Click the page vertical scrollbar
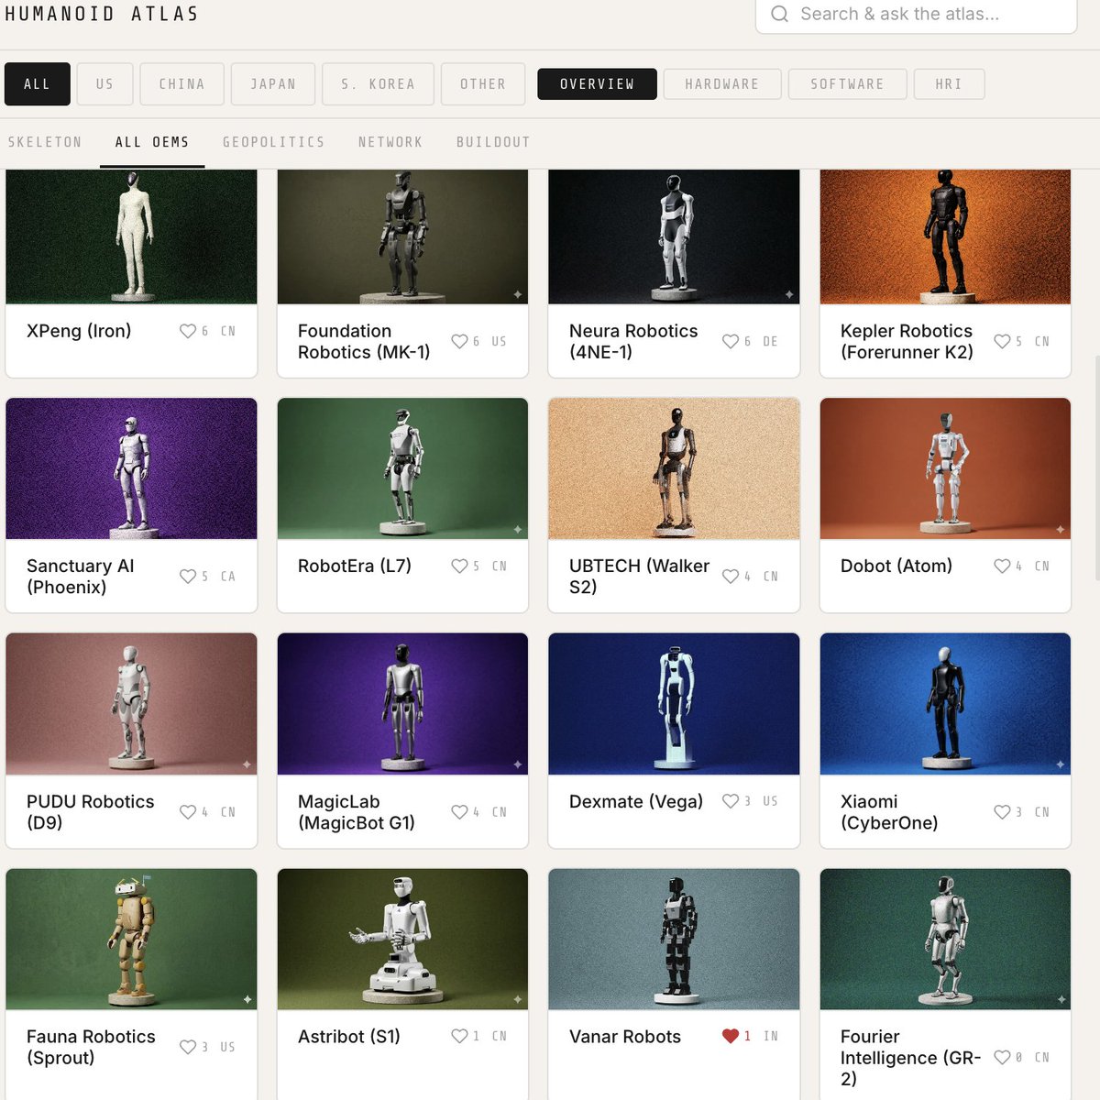This screenshot has height=1100, width=1100. [x=1097, y=467]
